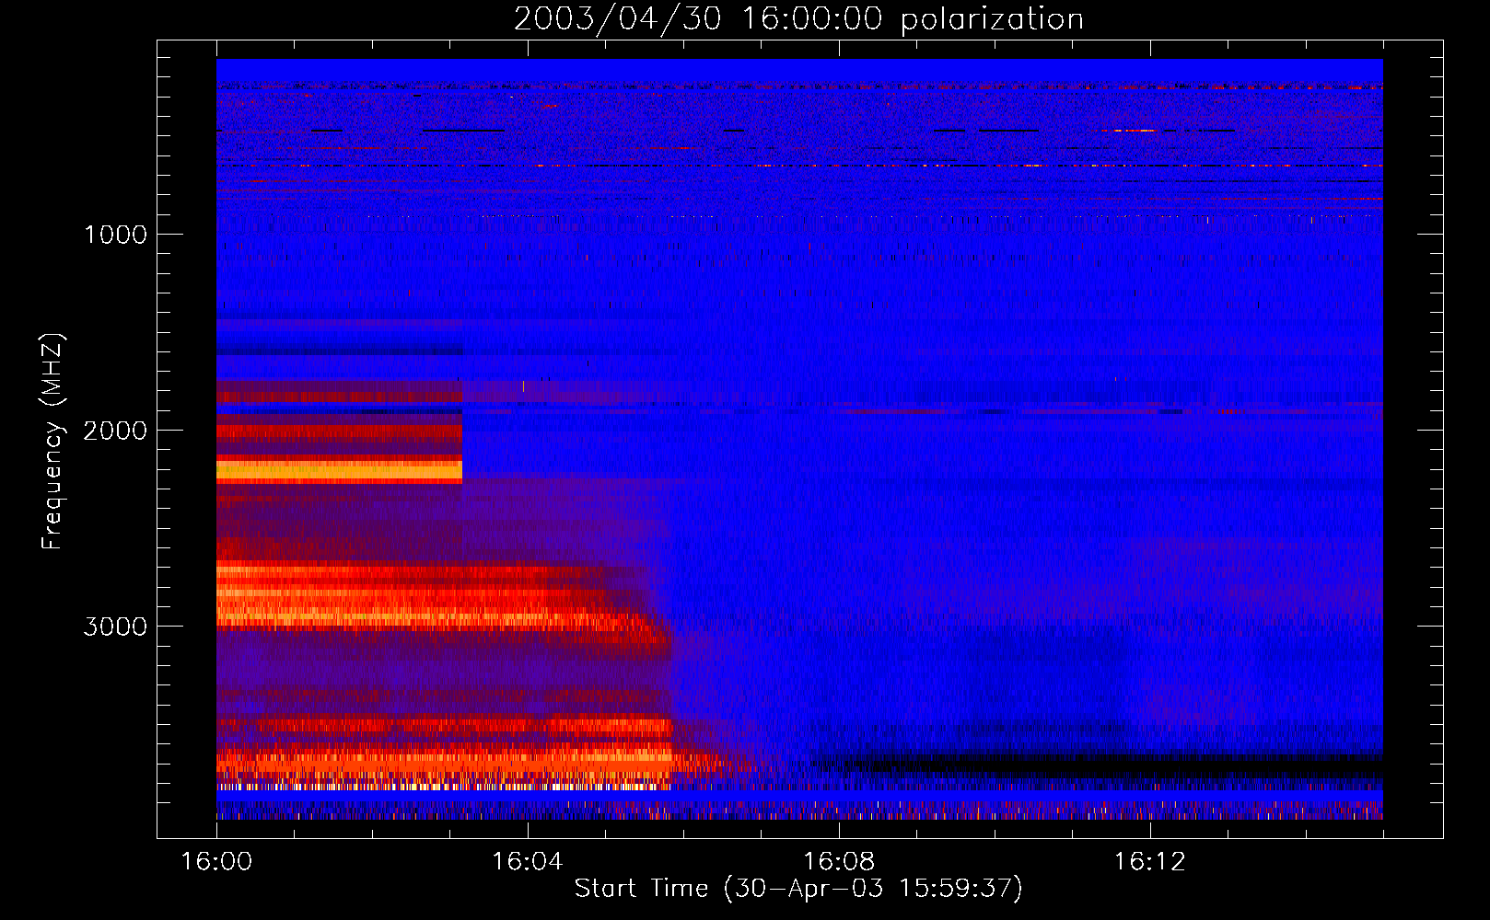Click the "Start Time (30-Apr-03 15:59:37)" label
The height and width of the screenshot is (920, 1490).
click(x=798, y=889)
